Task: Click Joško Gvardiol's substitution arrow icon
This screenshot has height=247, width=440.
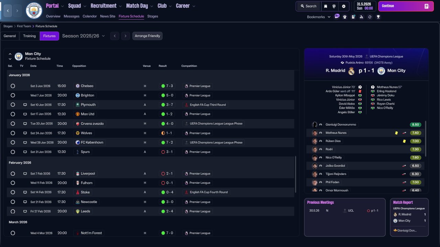Action: pos(404,166)
